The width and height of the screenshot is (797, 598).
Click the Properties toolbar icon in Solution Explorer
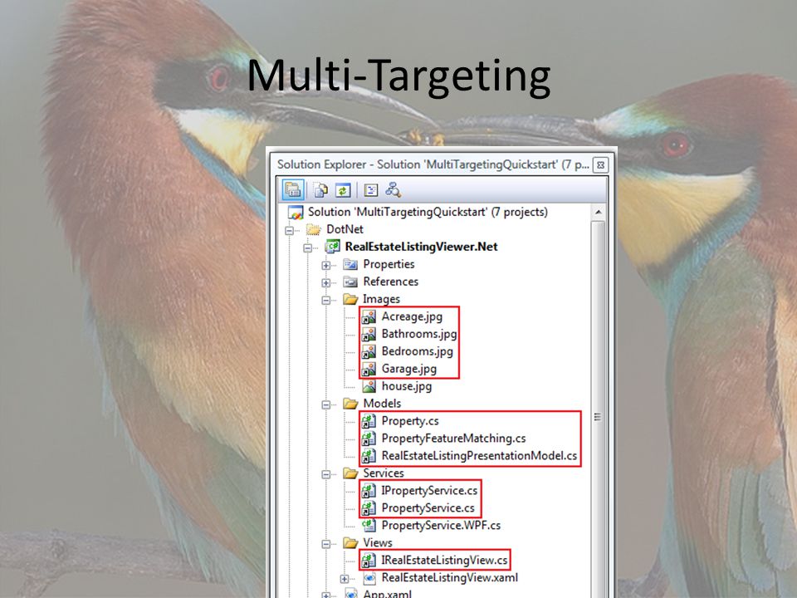(293, 189)
